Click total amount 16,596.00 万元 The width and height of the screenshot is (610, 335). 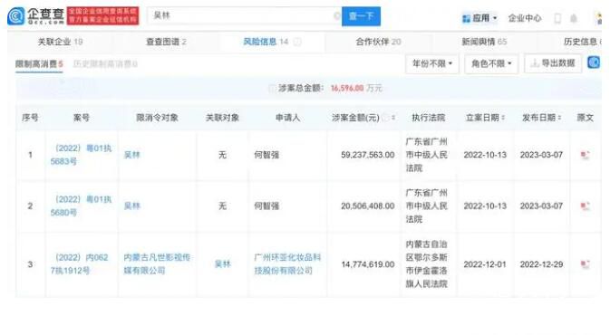(356, 88)
